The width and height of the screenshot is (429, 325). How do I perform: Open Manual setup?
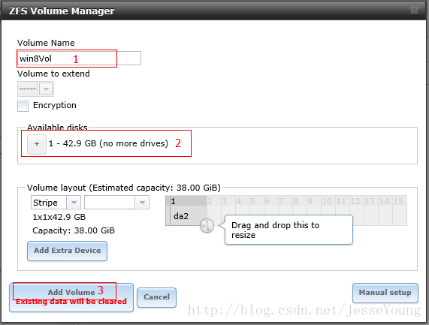[x=385, y=293]
